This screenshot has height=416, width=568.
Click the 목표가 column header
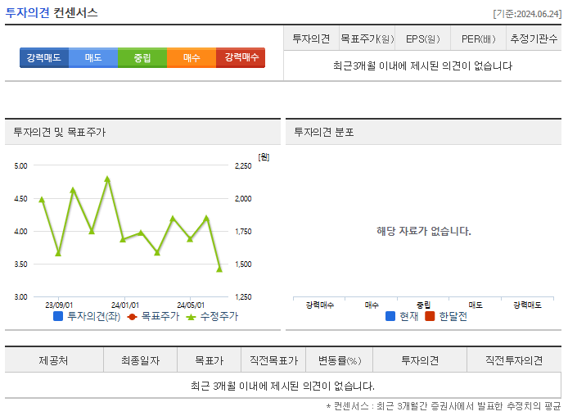(x=209, y=360)
